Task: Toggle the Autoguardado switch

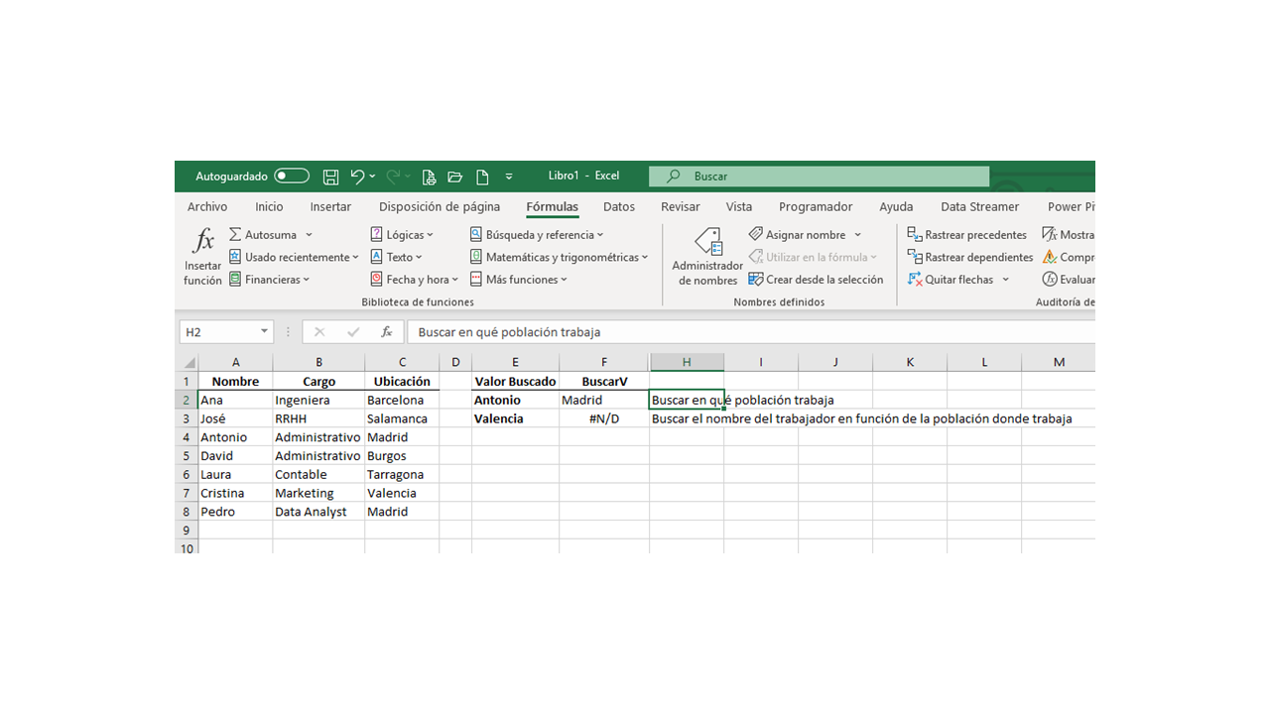Action: point(292,177)
